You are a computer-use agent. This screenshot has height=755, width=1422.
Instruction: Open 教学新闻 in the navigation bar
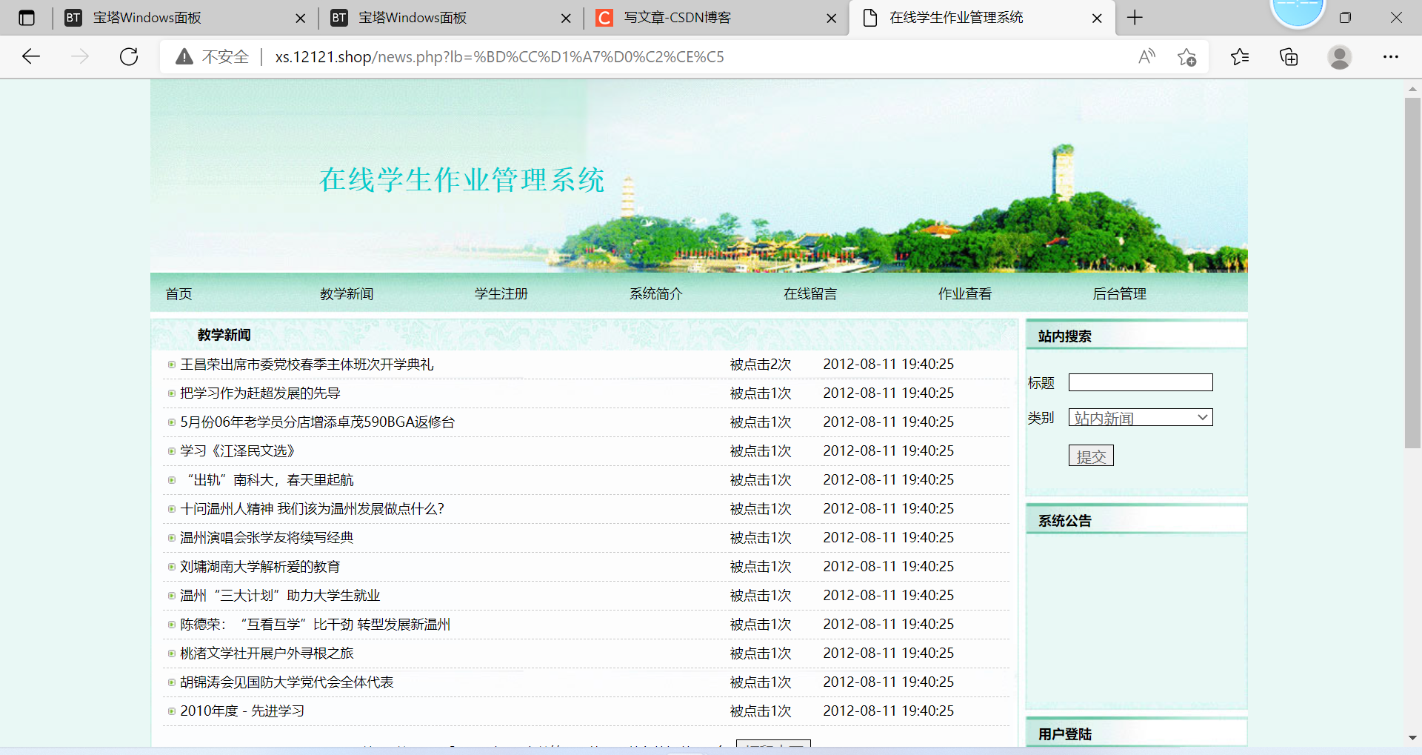(347, 294)
